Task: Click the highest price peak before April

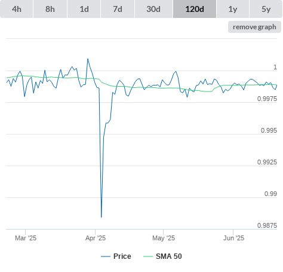Action: pos(88,59)
